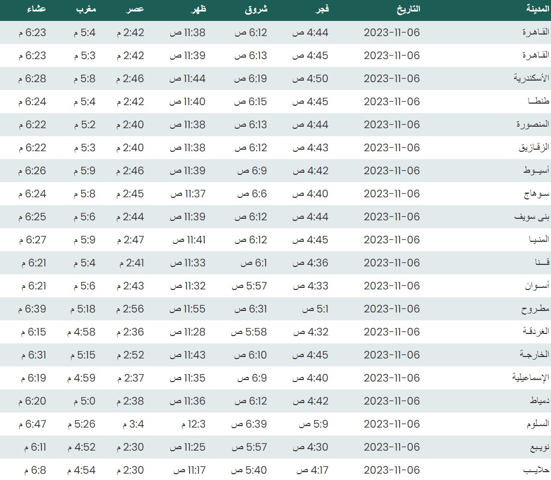This screenshot has width=551, height=480.
Task: Select the الخارجة sunrise time 6:10 ص
Action: coord(250,355)
